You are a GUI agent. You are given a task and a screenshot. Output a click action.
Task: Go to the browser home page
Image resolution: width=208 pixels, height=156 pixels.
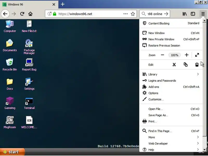coord(30,14)
